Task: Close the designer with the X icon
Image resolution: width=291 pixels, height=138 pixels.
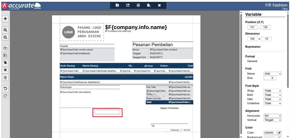Action: [159, 5]
